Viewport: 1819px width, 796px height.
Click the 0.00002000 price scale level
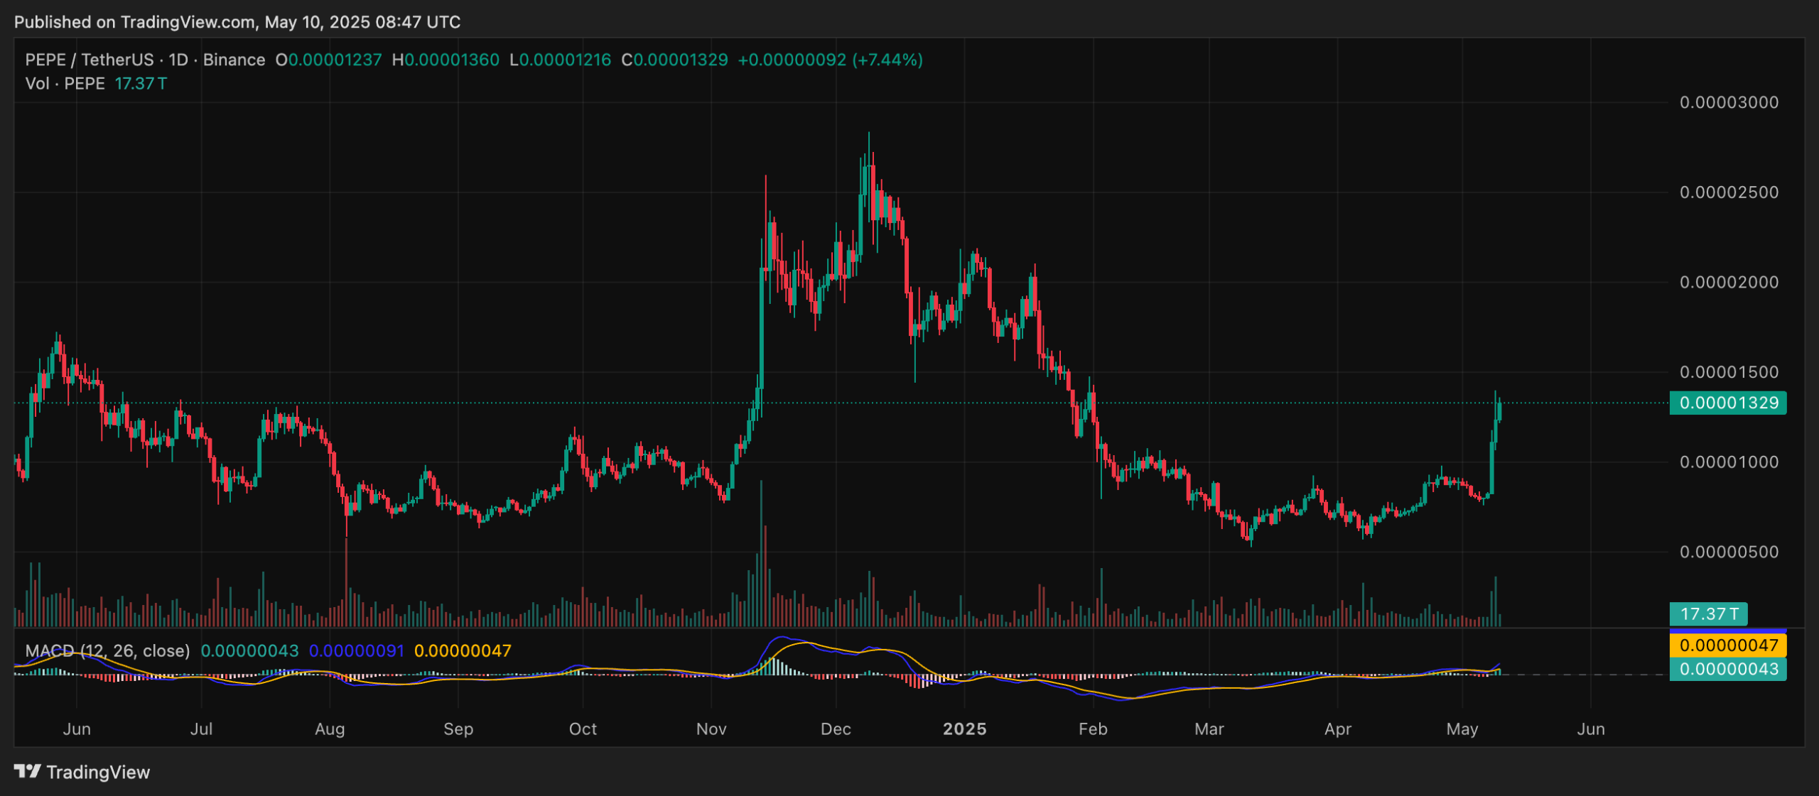(x=1729, y=282)
